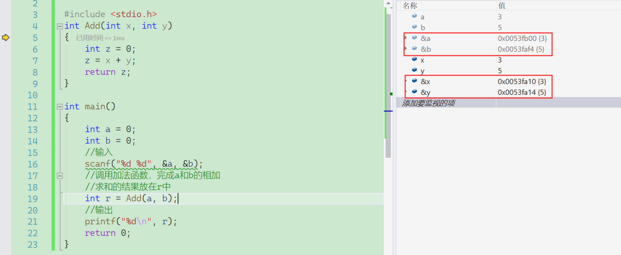Expand the &a watch entry
The height and width of the screenshot is (255, 621).
pos(406,38)
